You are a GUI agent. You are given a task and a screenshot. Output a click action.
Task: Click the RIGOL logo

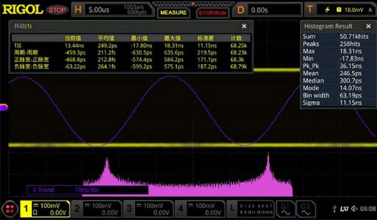23,8
